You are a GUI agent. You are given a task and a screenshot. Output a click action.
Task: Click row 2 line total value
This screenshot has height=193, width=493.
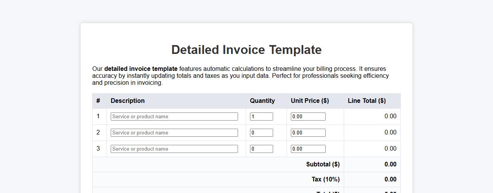coord(390,133)
